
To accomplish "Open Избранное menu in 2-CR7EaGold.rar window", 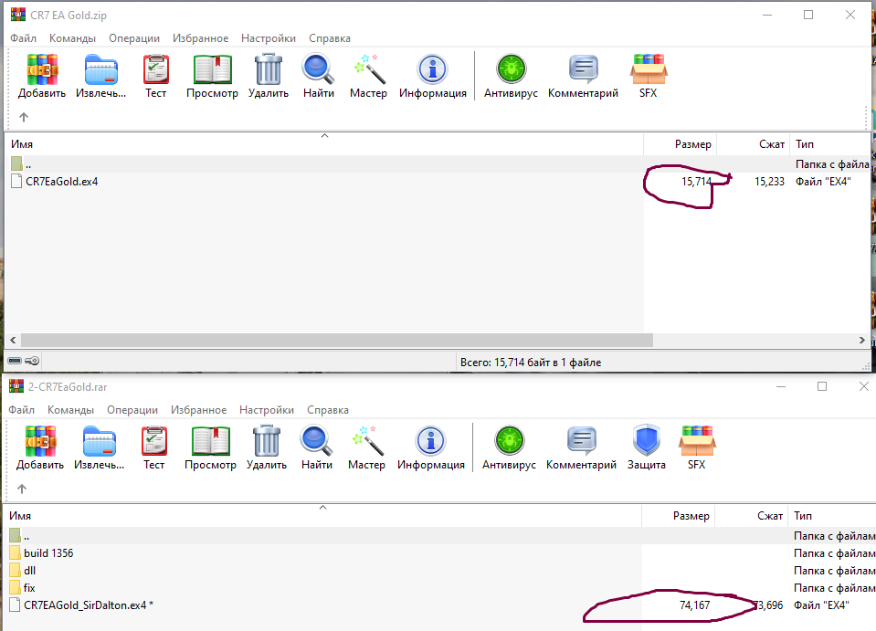I will (199, 410).
